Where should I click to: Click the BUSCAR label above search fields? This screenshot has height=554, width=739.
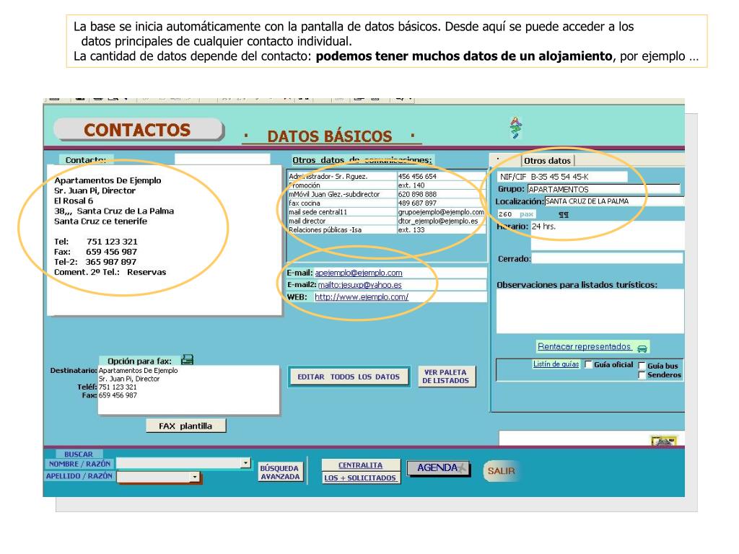point(79,454)
